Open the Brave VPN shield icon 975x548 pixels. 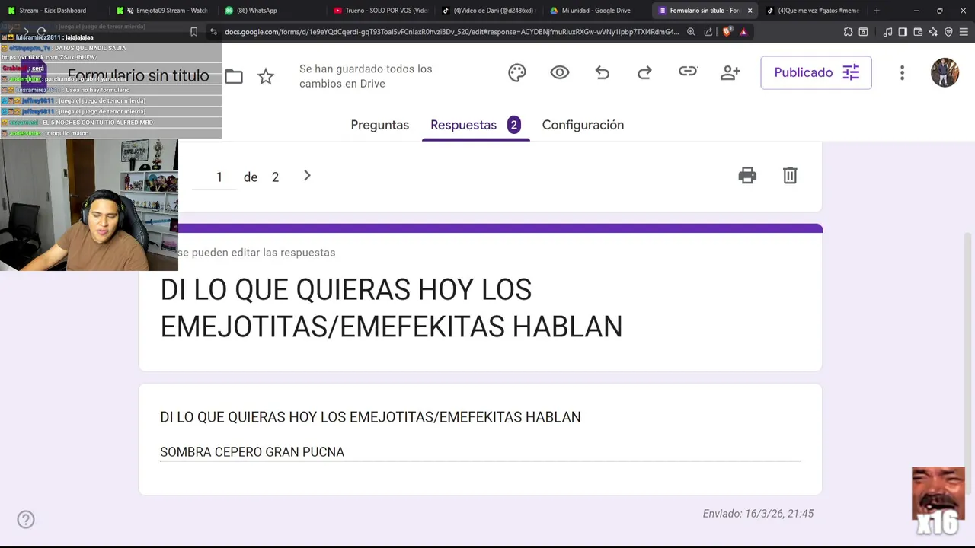pos(948,32)
